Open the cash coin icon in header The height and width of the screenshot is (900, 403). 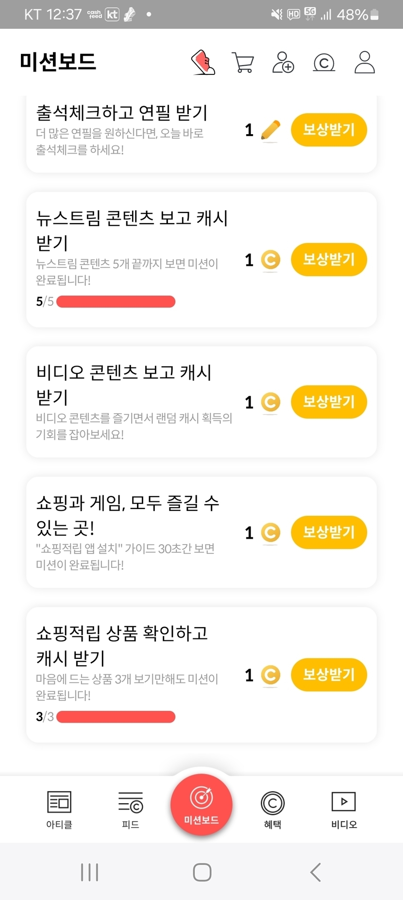(x=324, y=63)
